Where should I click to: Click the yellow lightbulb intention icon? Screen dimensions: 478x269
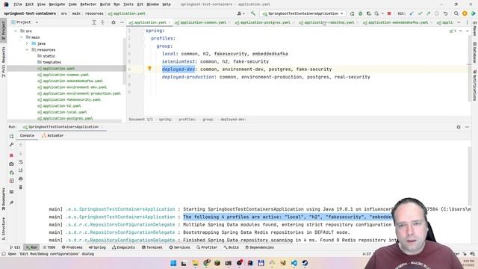click(x=149, y=68)
